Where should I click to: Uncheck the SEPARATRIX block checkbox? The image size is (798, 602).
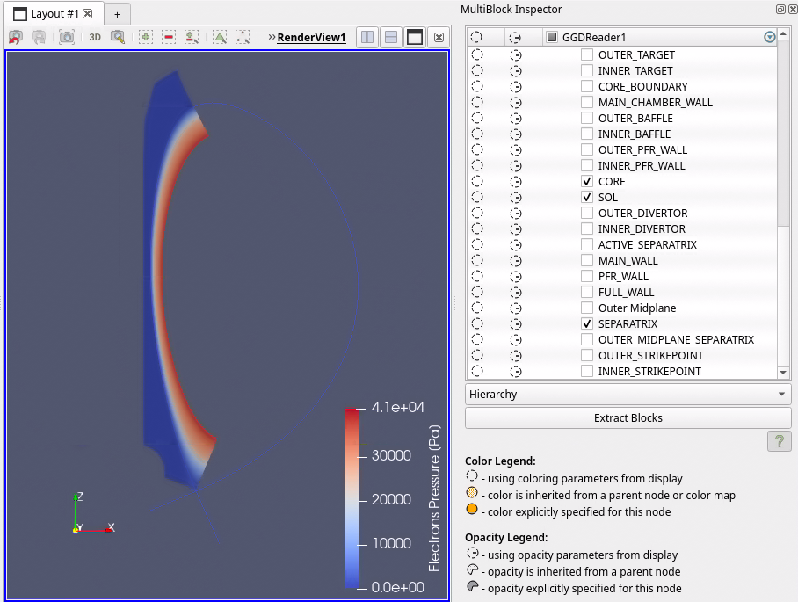click(587, 323)
